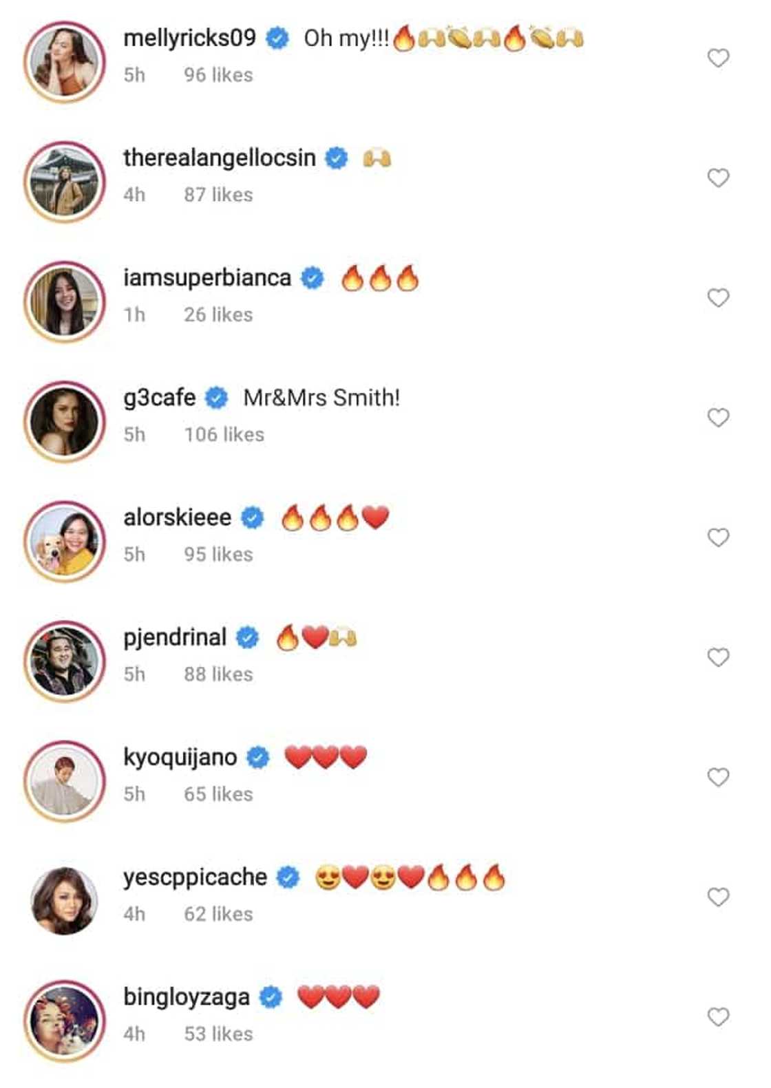Heart the yescppicache comment
The width and height of the screenshot is (771, 1088).
(718, 897)
